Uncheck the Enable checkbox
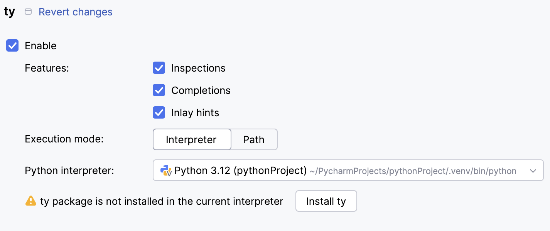The image size is (550, 231). pos(12,46)
